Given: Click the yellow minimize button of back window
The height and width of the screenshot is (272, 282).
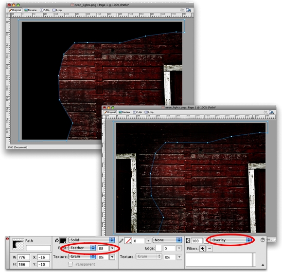Looking at the screenshot, I should click(x=14, y=5).
